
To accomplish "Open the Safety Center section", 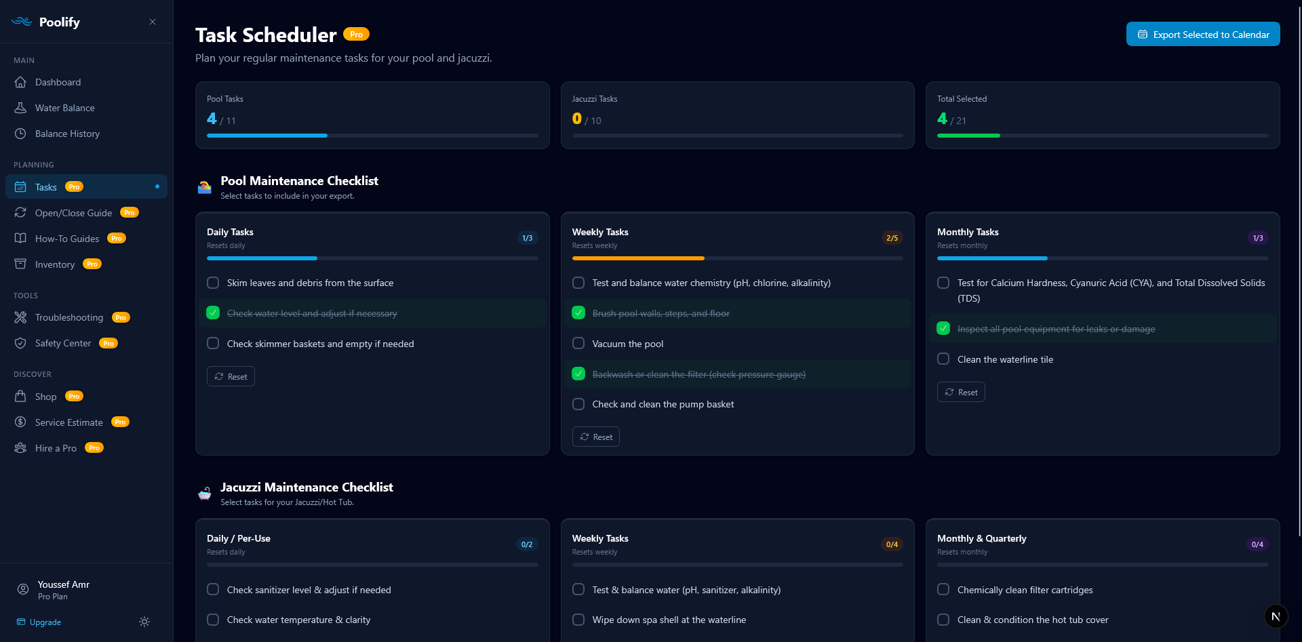I will (86, 343).
